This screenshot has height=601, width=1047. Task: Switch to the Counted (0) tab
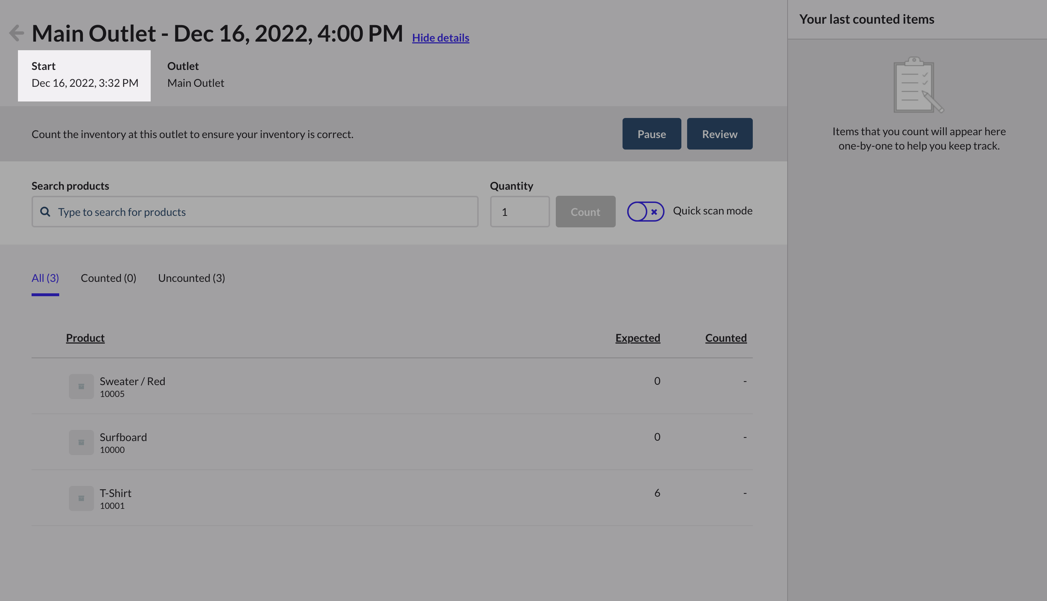click(108, 278)
